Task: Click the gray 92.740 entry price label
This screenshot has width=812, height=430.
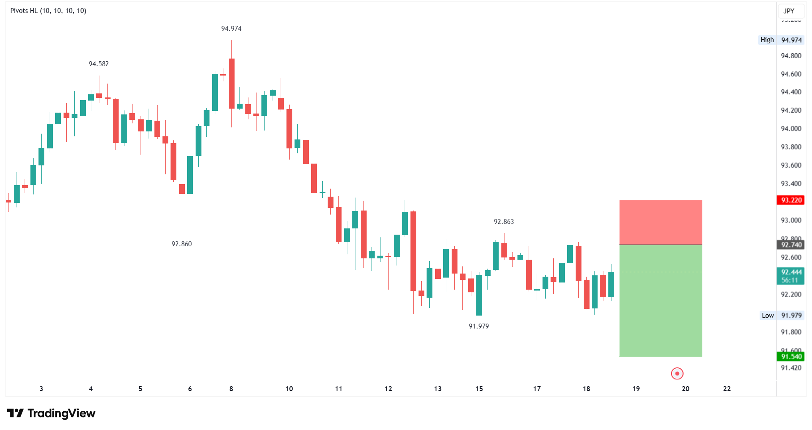Action: point(791,245)
